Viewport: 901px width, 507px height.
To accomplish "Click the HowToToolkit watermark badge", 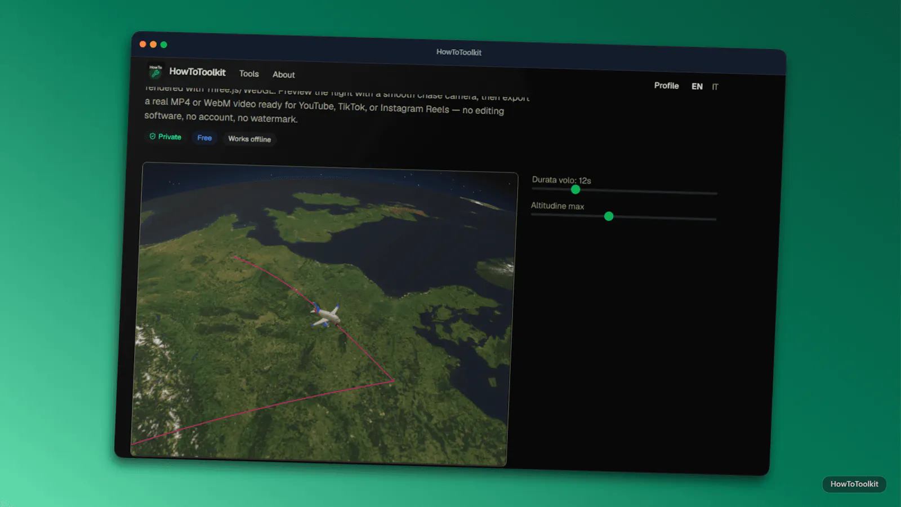I will [x=854, y=484].
